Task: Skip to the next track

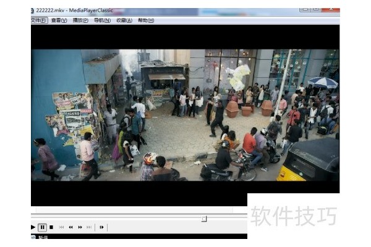Action: pos(89,227)
